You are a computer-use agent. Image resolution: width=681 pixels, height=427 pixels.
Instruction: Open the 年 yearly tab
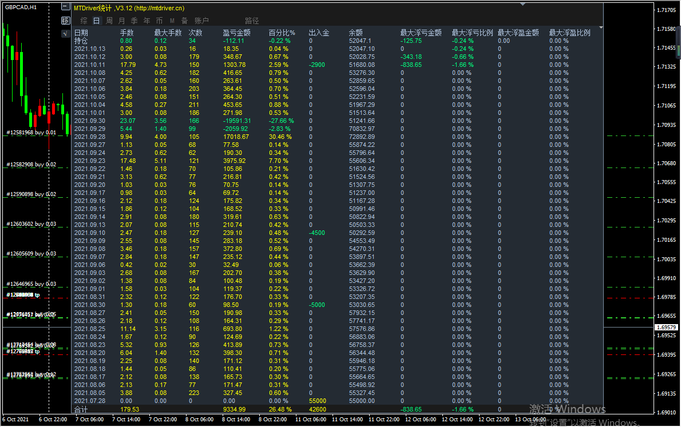click(x=147, y=21)
